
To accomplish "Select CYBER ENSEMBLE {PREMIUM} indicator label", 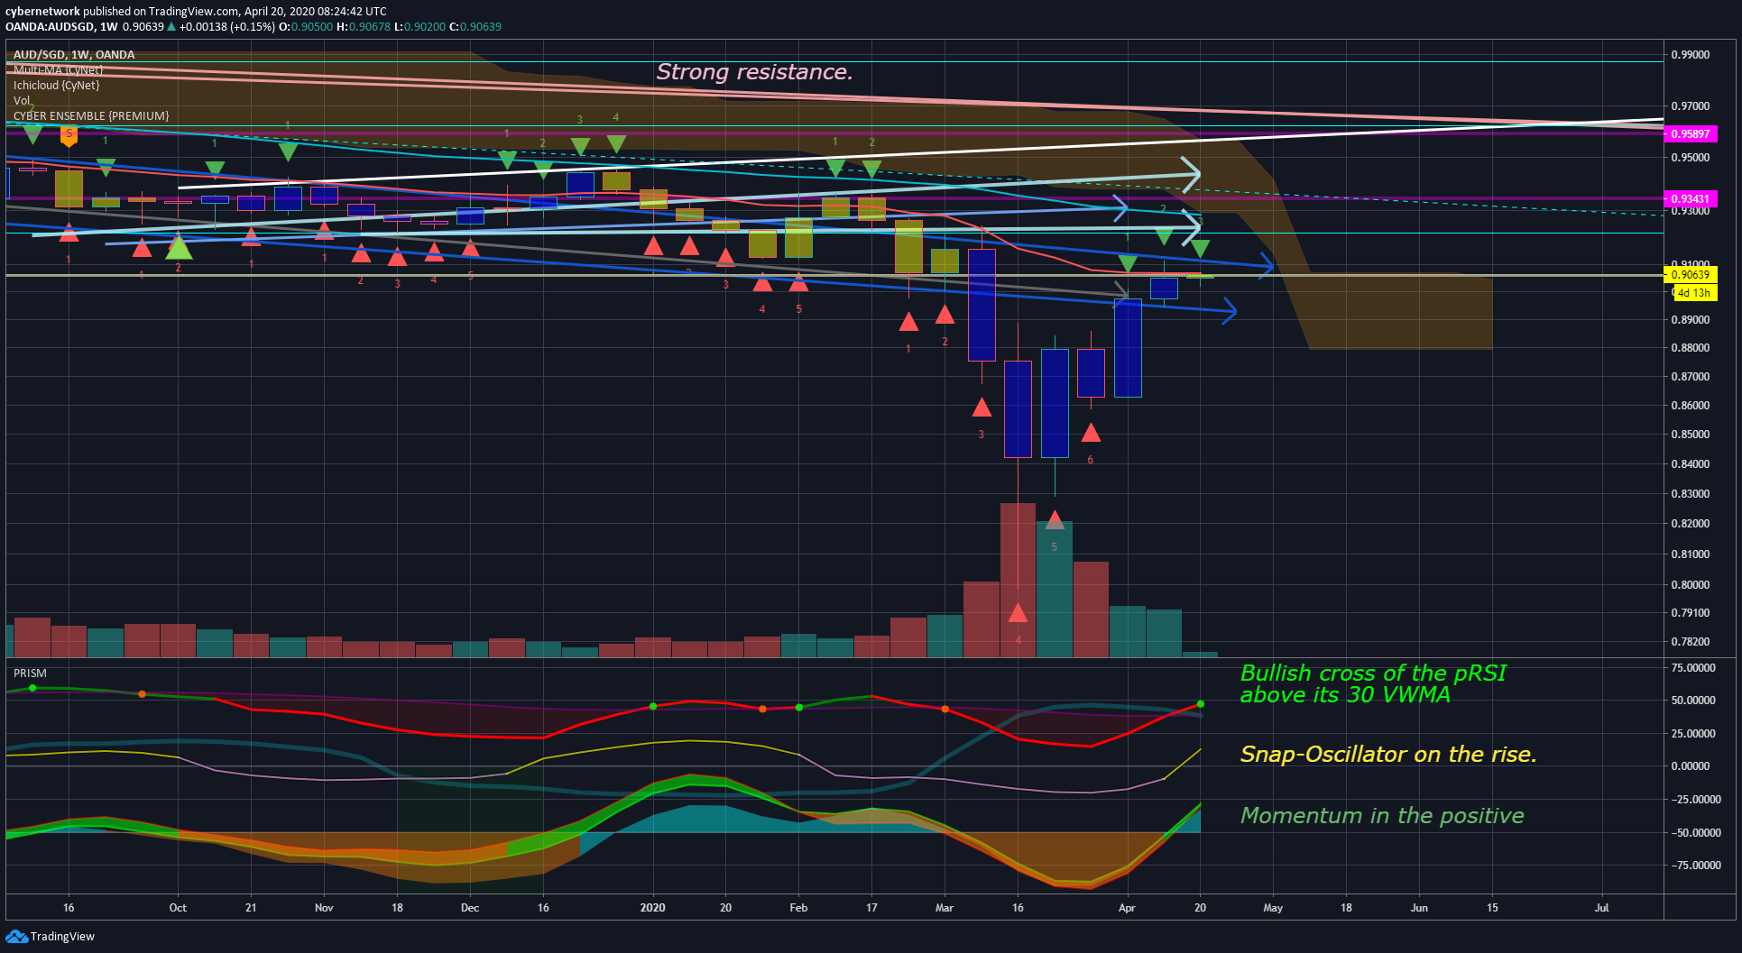I will tap(91, 116).
